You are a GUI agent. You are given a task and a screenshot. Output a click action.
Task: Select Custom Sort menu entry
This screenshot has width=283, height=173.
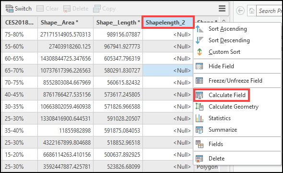[237, 52]
